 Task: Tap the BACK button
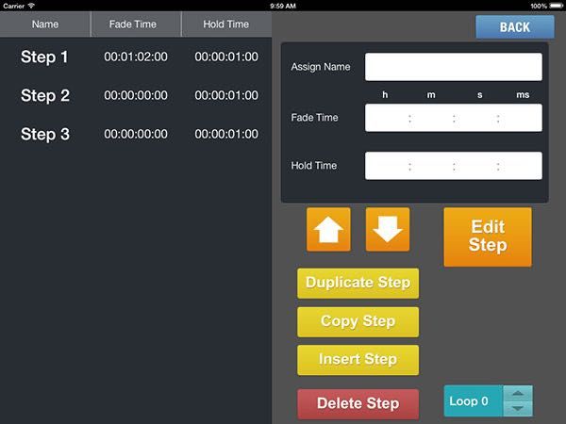pyautogui.click(x=515, y=27)
